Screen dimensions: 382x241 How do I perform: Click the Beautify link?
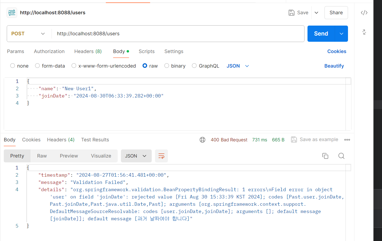334,66
